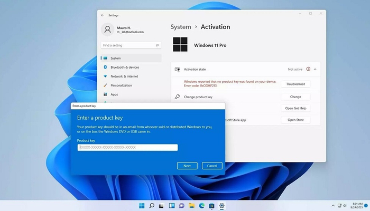Open Task View on taskbar
The height and width of the screenshot is (211, 370).
point(161,206)
